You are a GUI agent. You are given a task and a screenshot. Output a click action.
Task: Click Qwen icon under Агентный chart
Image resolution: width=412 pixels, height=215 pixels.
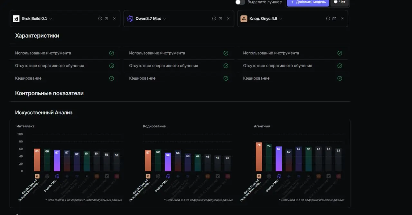click(x=279, y=176)
